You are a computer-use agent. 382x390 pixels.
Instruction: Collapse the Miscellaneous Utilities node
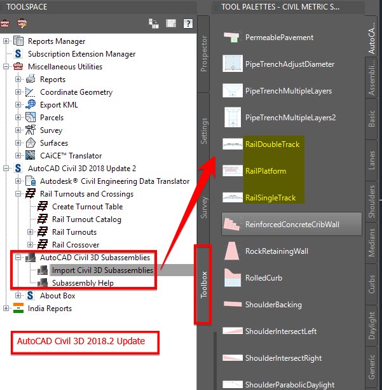6,66
